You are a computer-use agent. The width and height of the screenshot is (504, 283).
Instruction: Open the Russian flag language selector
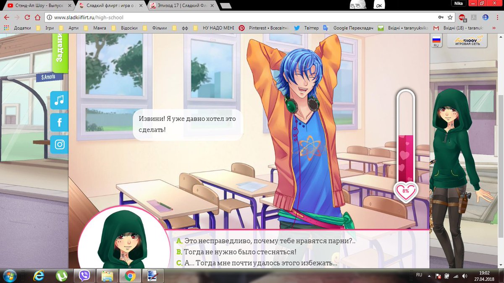(x=436, y=42)
